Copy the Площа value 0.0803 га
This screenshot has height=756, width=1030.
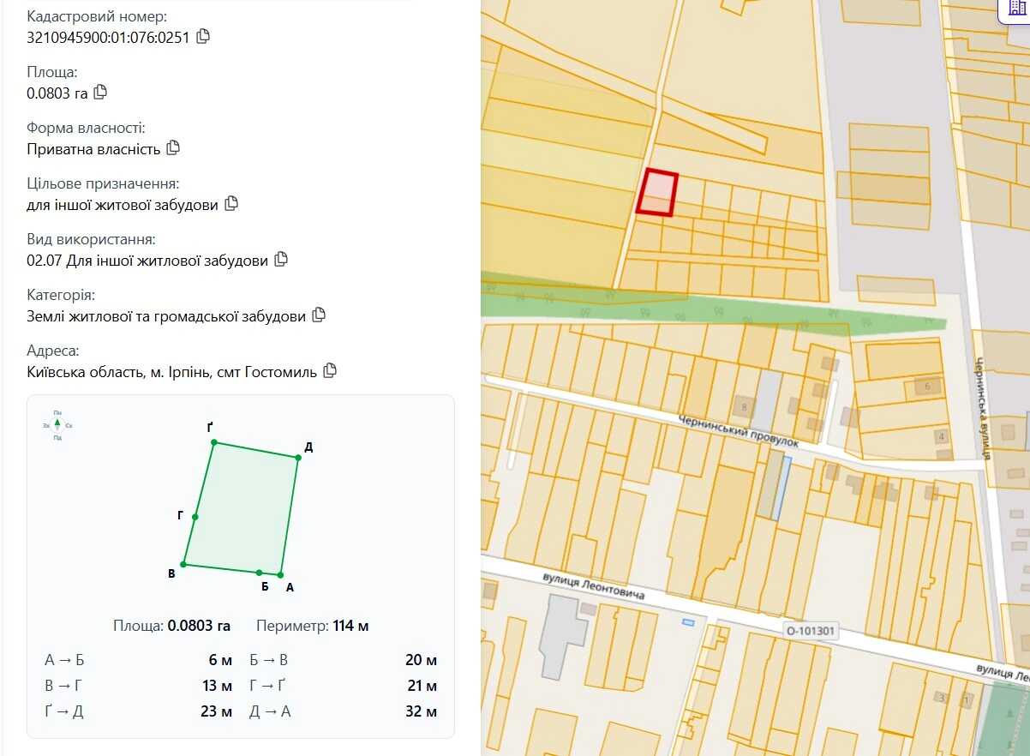[x=100, y=93]
